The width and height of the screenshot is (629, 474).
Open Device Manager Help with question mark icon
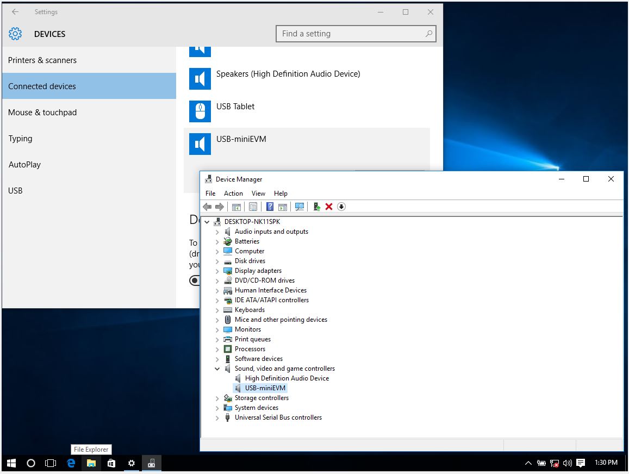point(270,207)
